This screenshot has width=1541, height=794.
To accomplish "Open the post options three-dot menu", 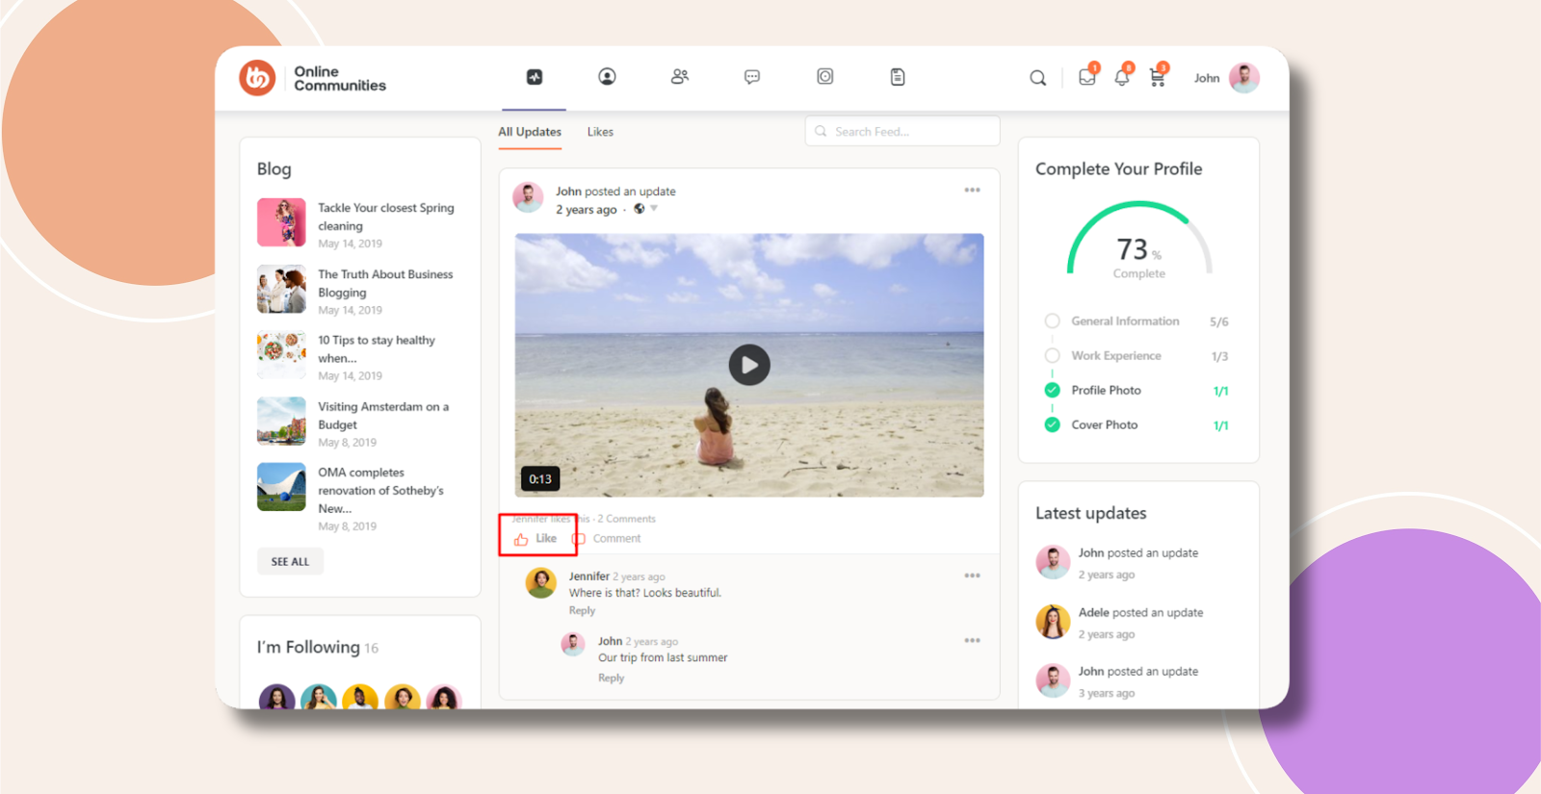I will pos(973,191).
